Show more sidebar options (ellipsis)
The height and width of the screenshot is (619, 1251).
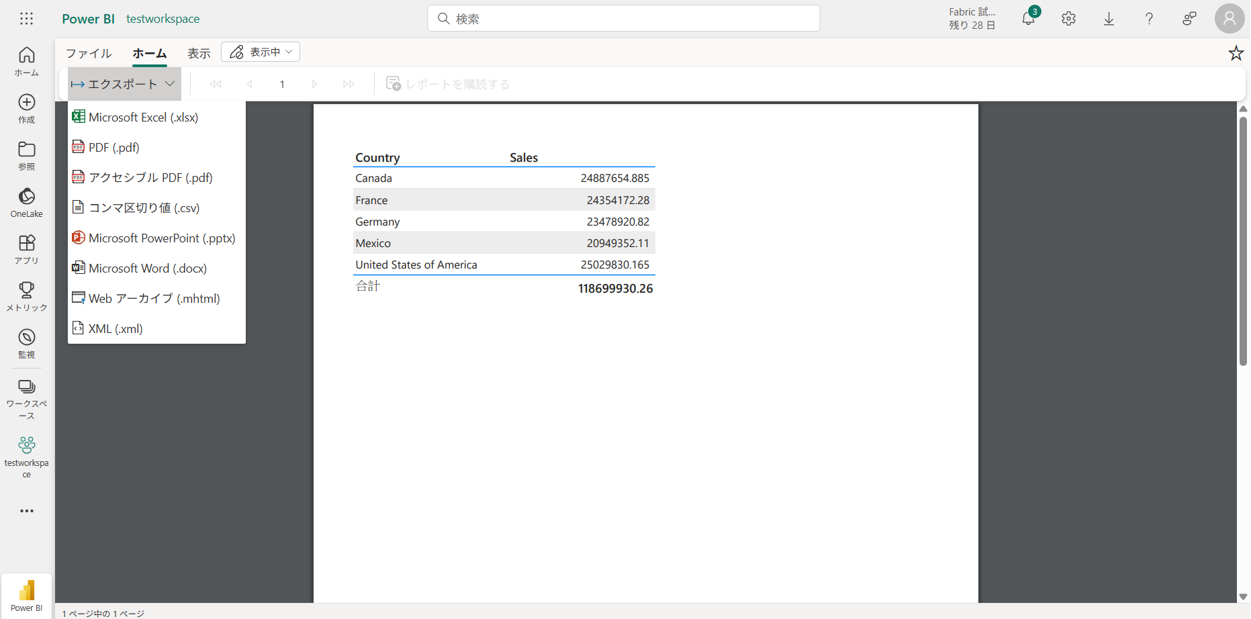(27, 511)
